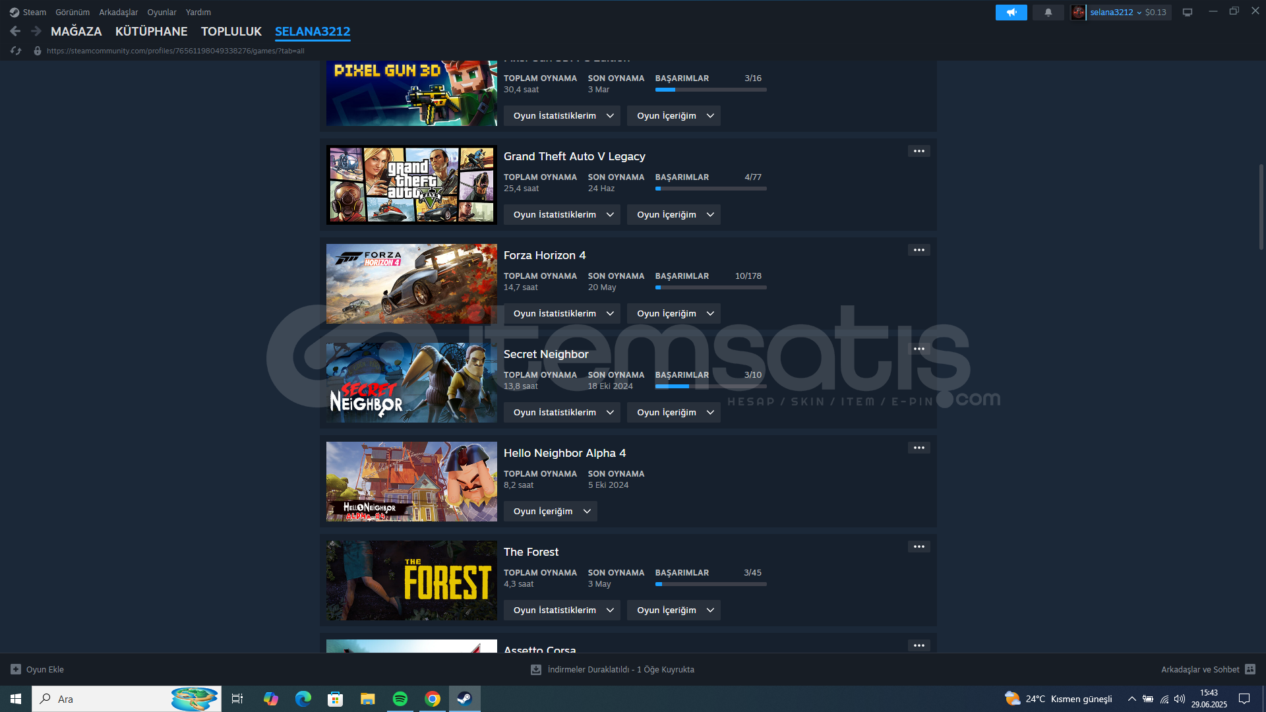Open options dots for Grand Theft Auto V Legacy

(x=919, y=151)
